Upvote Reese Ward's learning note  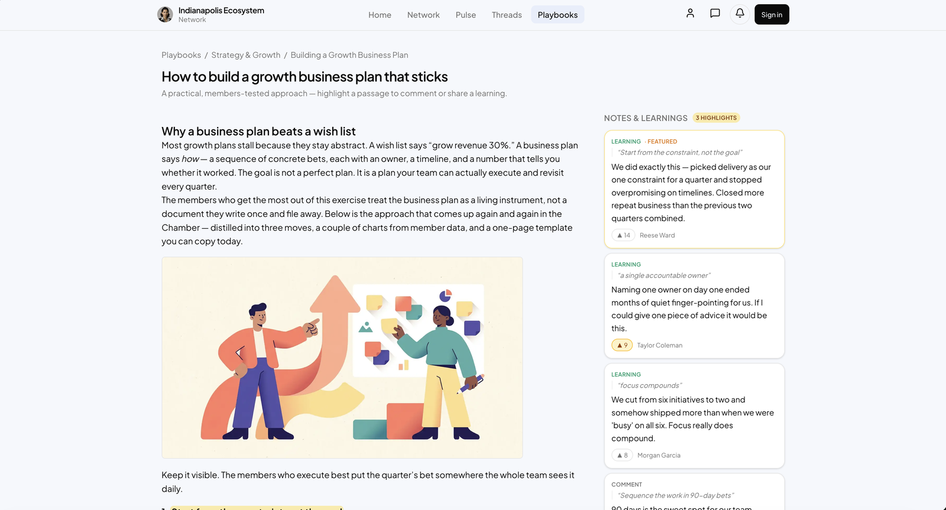[x=623, y=235]
